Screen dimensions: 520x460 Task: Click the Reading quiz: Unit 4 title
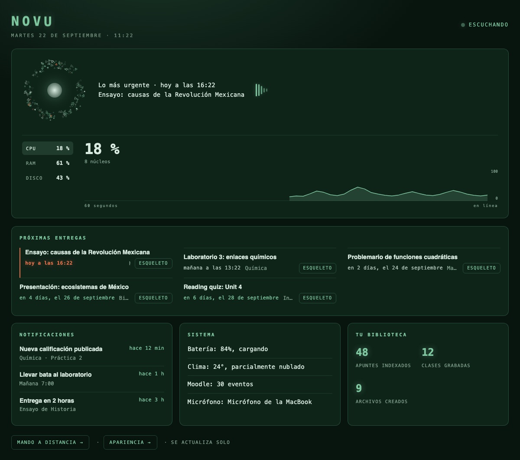(x=213, y=287)
